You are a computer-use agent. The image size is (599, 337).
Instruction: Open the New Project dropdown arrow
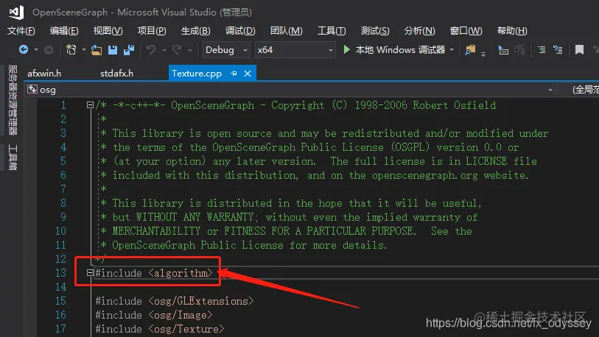[83, 50]
